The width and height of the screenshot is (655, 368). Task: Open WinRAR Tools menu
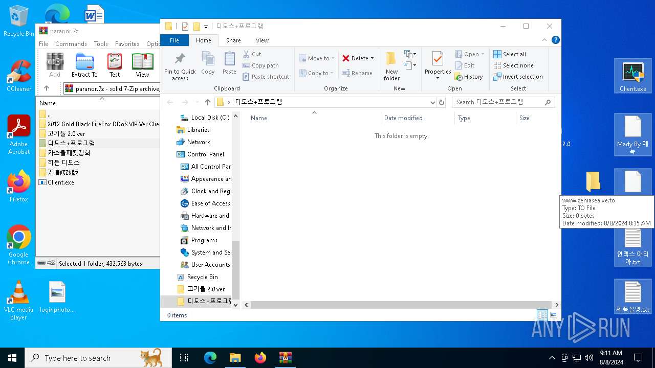(101, 44)
